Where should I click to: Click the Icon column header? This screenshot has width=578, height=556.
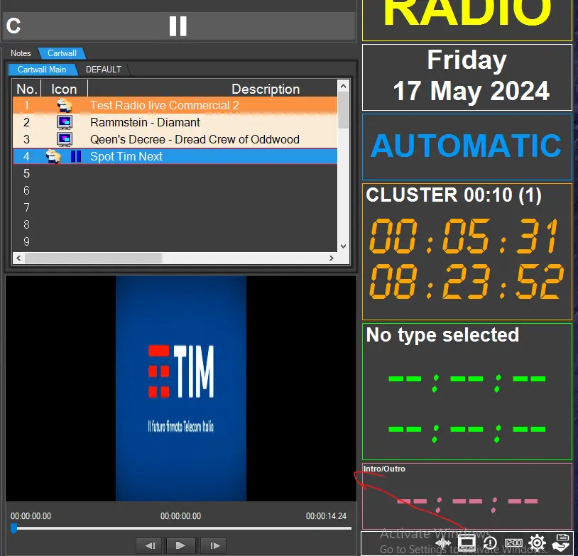pyautogui.click(x=64, y=89)
